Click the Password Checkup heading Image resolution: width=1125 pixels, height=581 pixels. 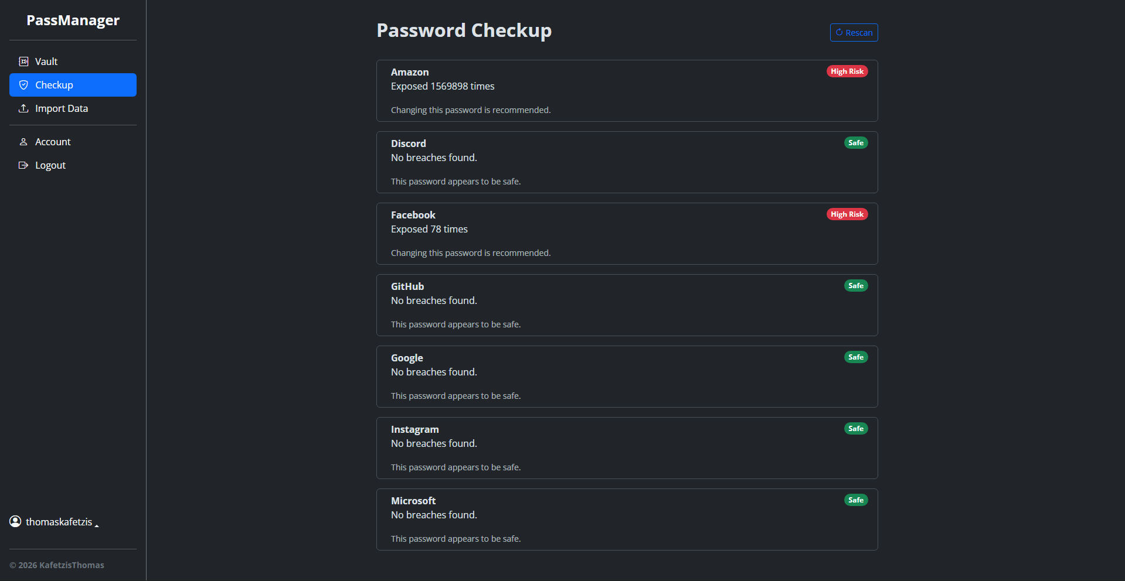click(x=464, y=30)
